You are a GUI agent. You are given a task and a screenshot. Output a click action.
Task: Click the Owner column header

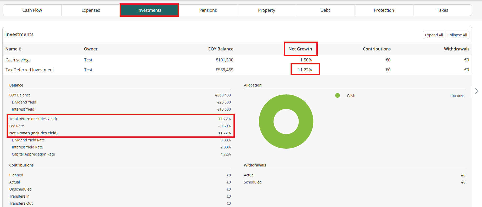91,49
